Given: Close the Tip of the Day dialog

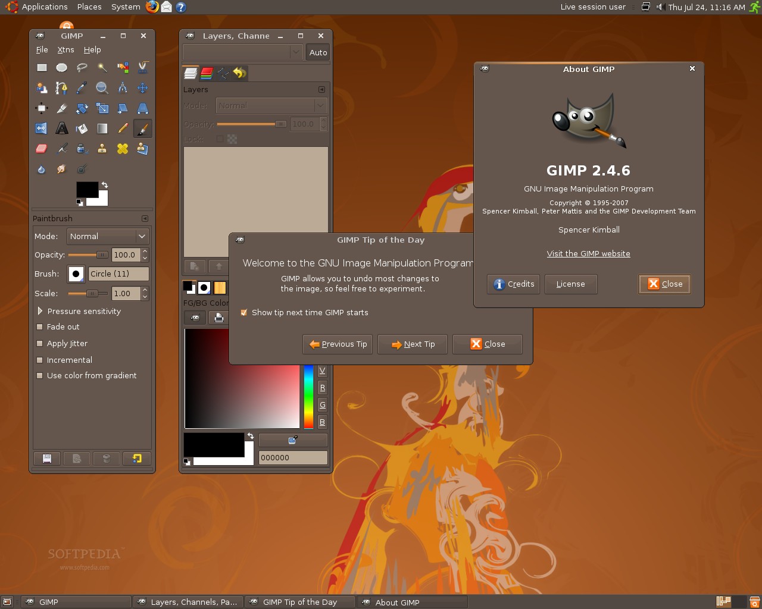Looking at the screenshot, I should coord(488,344).
